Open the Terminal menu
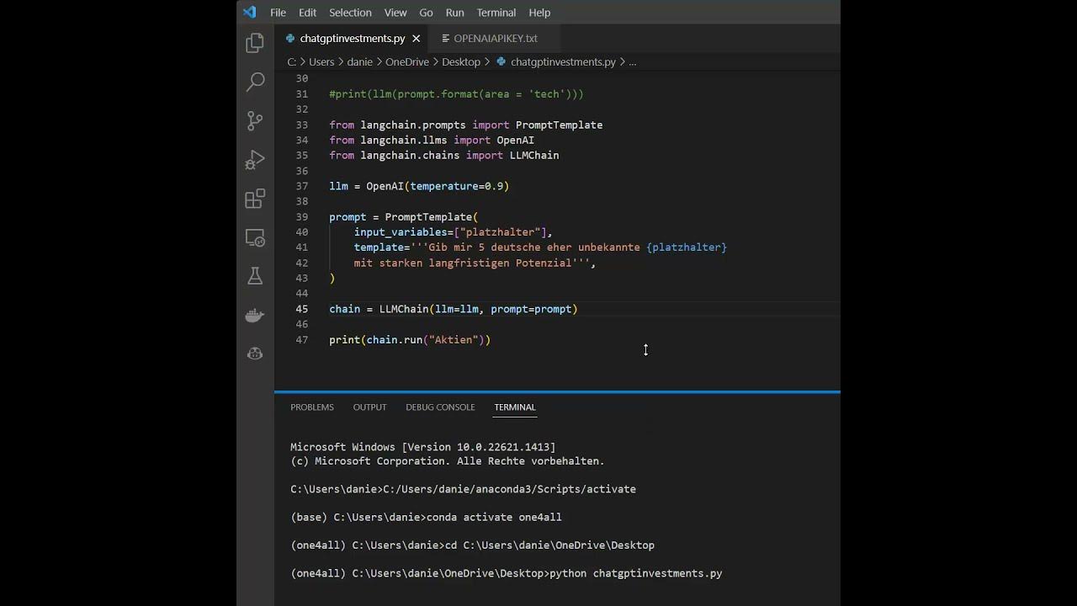 click(x=496, y=13)
